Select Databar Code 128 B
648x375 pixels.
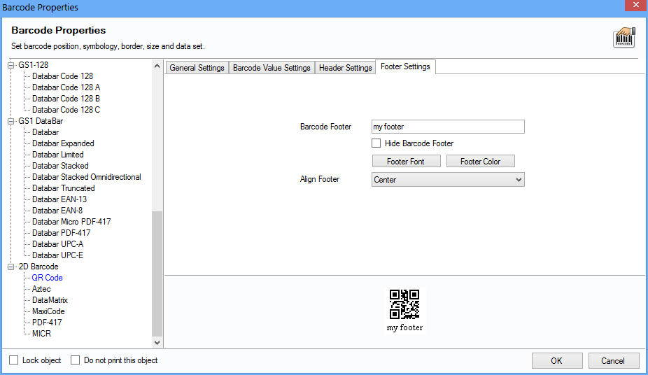pos(66,98)
